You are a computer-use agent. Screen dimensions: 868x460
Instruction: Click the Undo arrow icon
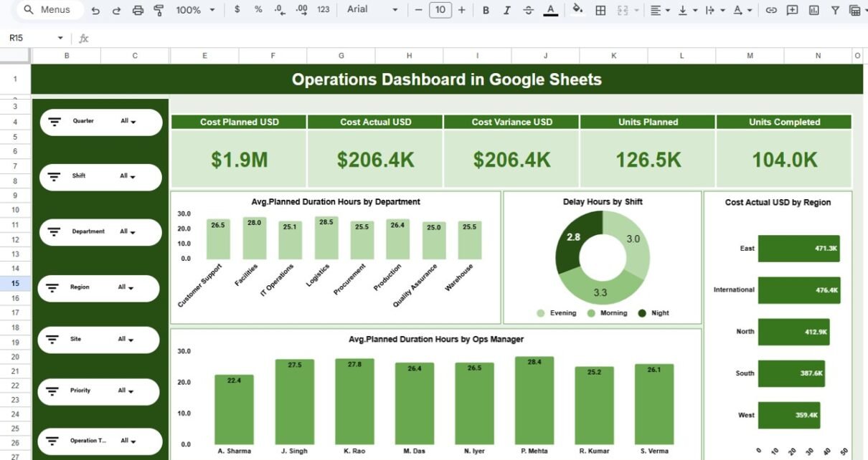96,10
